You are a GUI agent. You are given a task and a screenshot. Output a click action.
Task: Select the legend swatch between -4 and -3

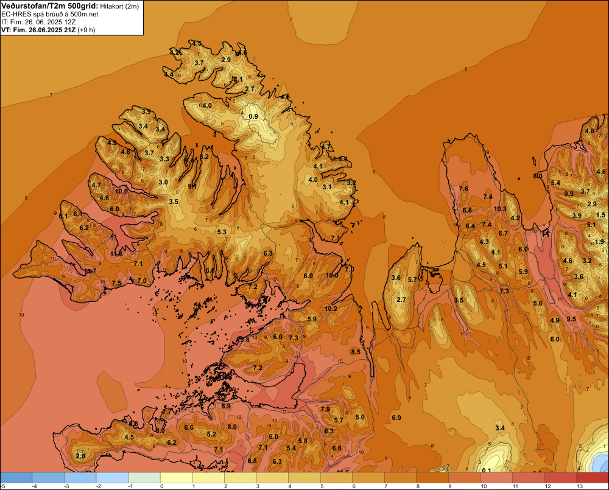pos(48,477)
